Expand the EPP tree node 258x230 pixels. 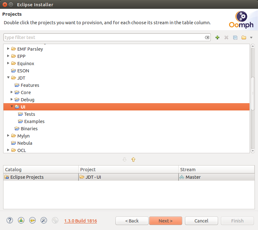8,56
